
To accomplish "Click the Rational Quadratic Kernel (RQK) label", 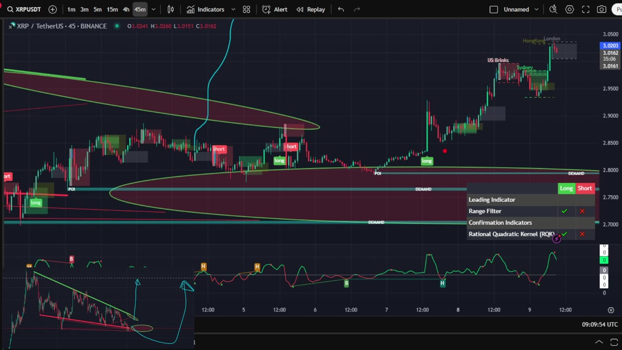I will point(511,234).
